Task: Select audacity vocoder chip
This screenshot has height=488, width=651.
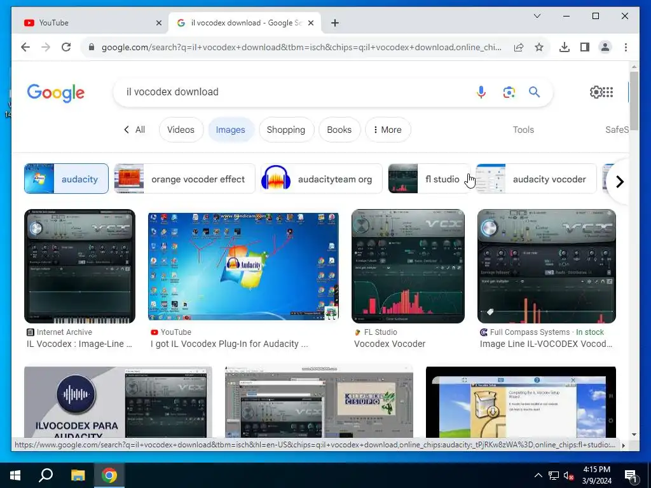Action: [536, 179]
